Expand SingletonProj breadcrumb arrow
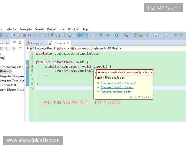 (x=28, y=48)
